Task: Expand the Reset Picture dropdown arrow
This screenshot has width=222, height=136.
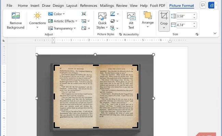Action: pos(89,28)
